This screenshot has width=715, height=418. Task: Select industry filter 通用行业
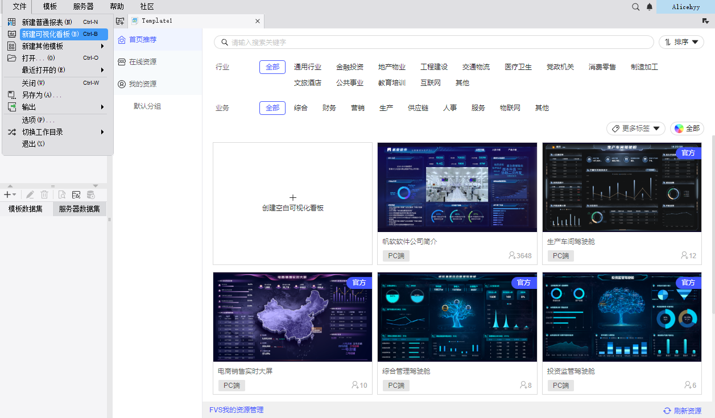308,67
